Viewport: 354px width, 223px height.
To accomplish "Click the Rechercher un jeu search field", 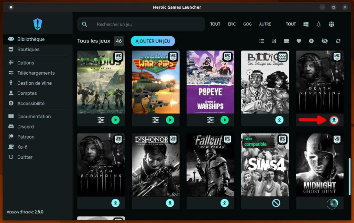I will click(x=145, y=24).
